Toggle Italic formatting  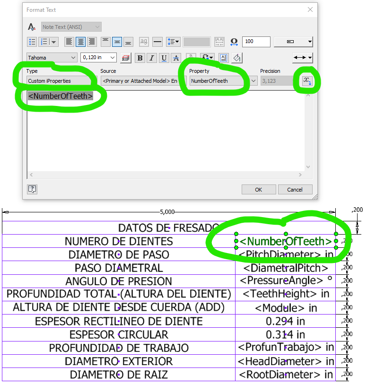pyautogui.click(x=152, y=58)
